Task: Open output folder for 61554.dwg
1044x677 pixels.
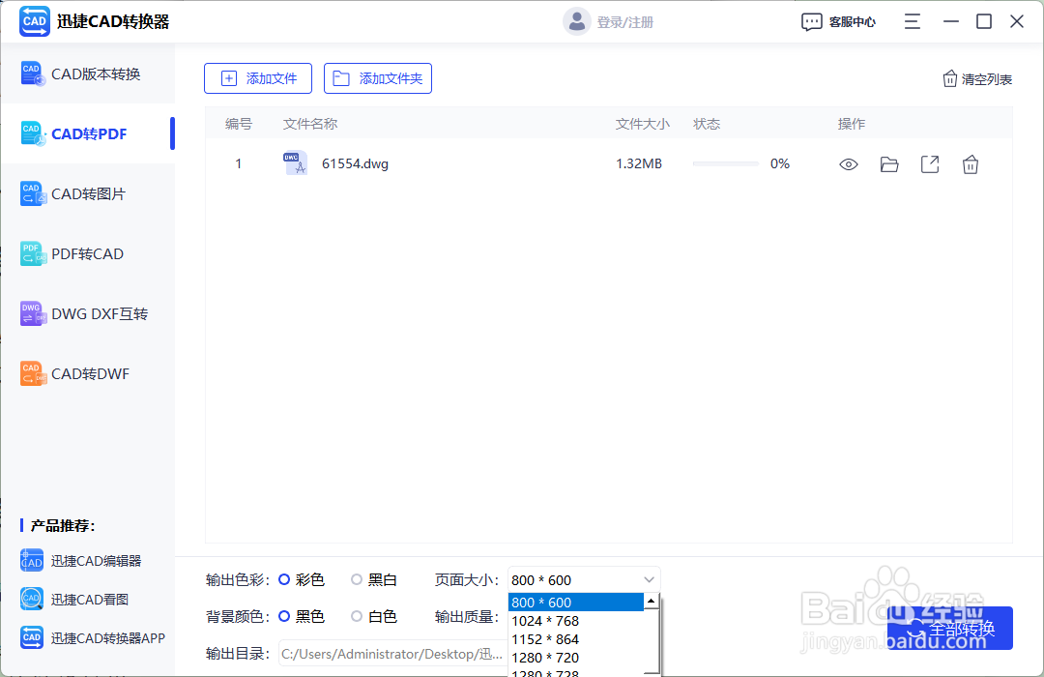Action: pos(889,164)
